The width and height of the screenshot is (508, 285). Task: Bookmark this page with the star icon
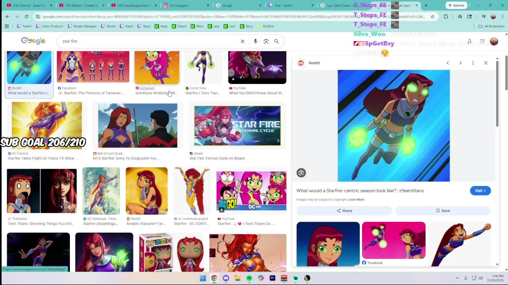pos(432,17)
